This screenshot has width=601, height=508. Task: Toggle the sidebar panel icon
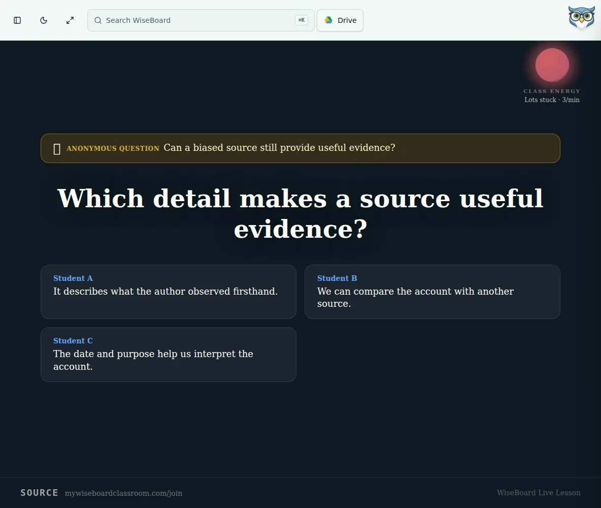17,20
